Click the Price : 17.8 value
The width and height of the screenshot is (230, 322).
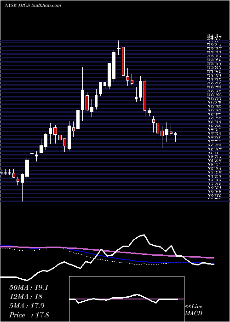coord(29,315)
